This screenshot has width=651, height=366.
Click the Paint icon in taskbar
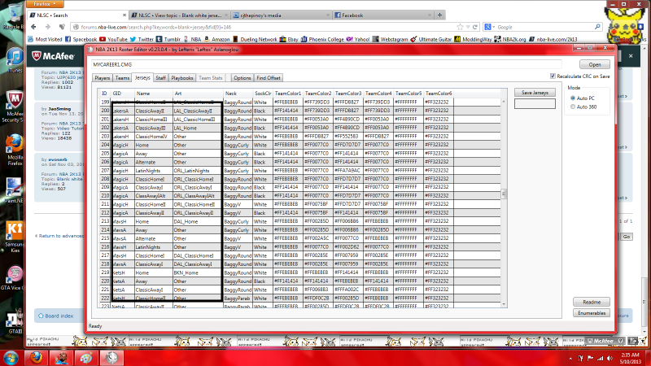[86, 358]
